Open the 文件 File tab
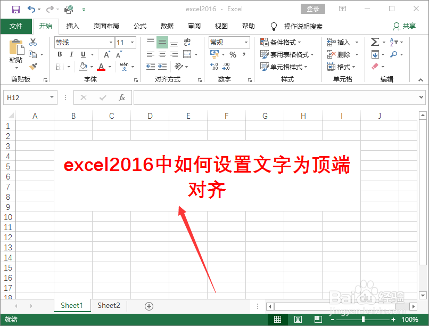This screenshot has height=326, width=429. (x=16, y=26)
